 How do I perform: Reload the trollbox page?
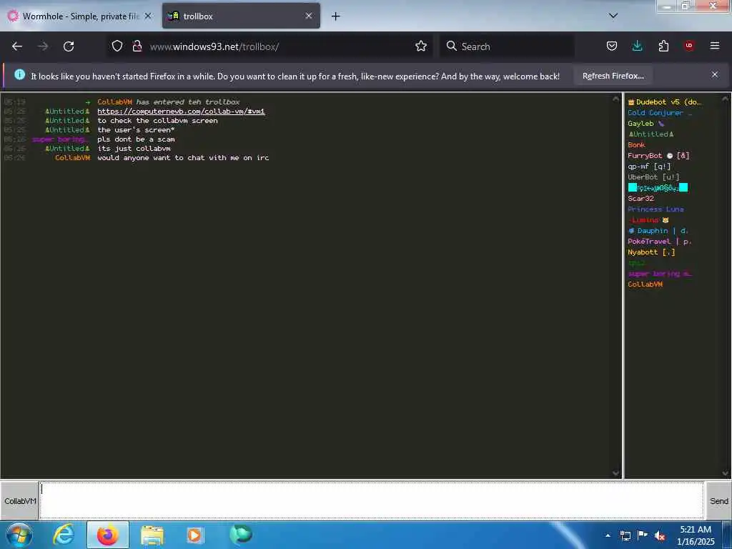click(69, 46)
